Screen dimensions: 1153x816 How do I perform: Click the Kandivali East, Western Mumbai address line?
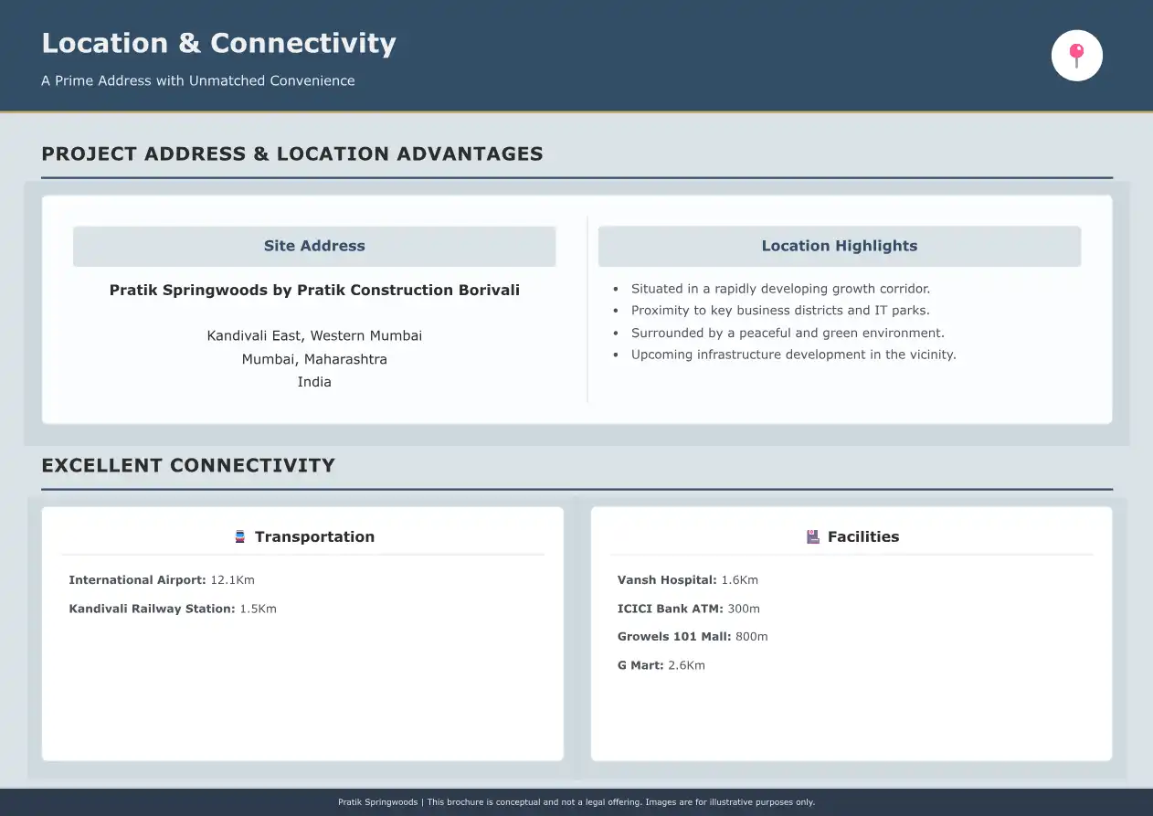(x=314, y=335)
